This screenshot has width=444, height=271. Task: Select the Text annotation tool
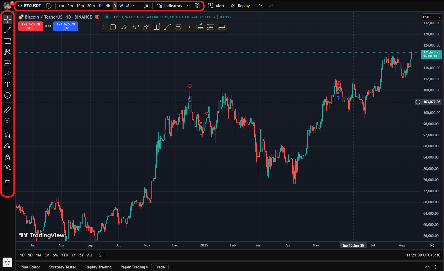tap(7, 85)
